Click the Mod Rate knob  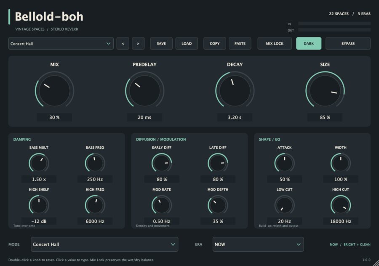coord(162,205)
